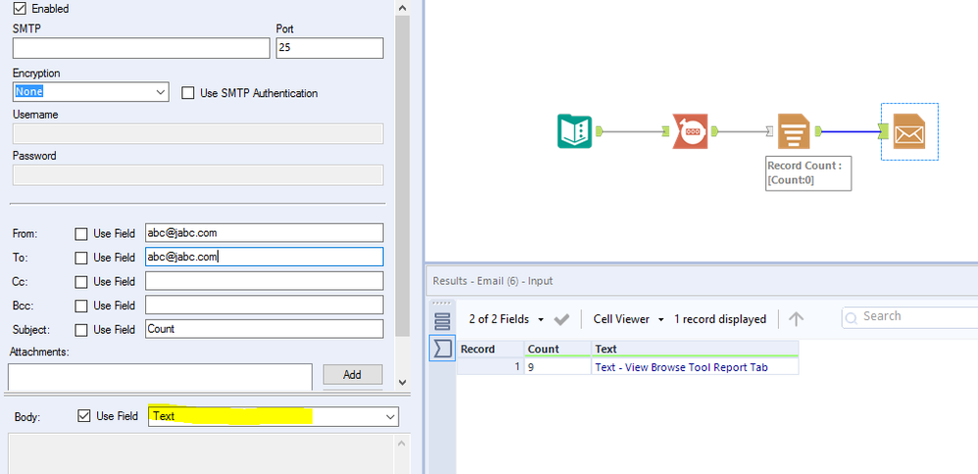Click config panel scrollbar up arrow
The height and width of the screenshot is (474, 978).
point(403,8)
